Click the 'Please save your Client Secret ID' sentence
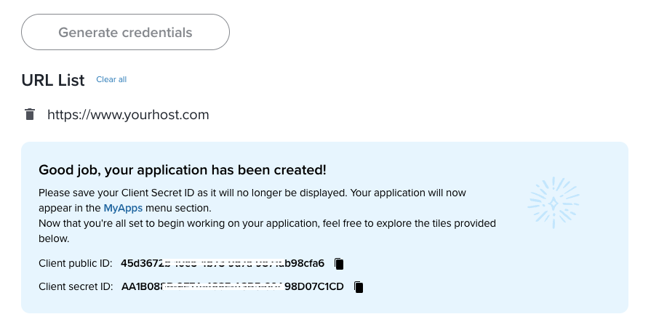 (x=193, y=193)
